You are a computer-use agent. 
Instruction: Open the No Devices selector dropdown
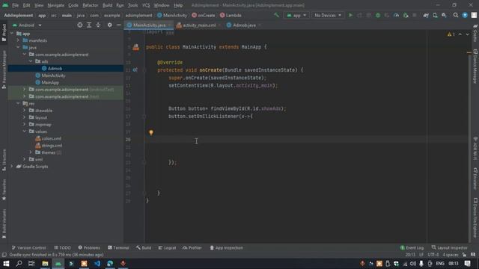(x=328, y=15)
